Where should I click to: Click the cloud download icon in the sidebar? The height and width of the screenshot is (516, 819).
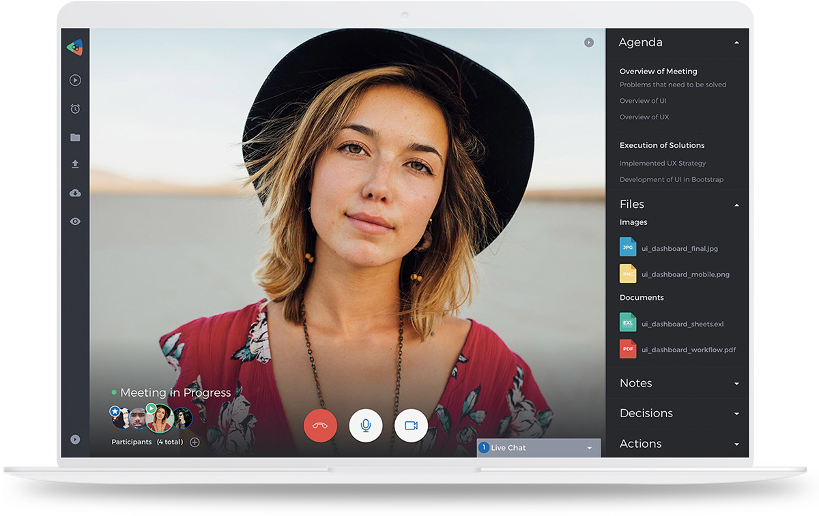point(75,193)
